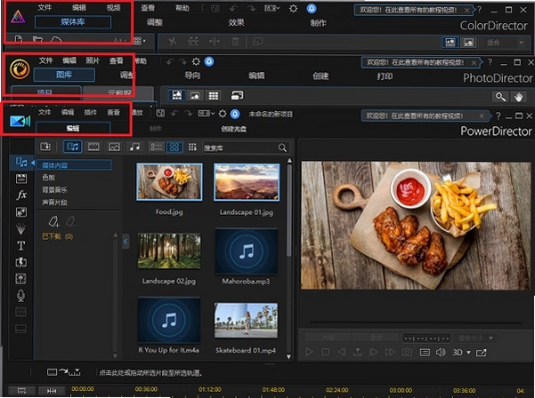This screenshot has height=398, width=535.
Task: Click import media icon in PowerDirector library
Action: [x=45, y=147]
